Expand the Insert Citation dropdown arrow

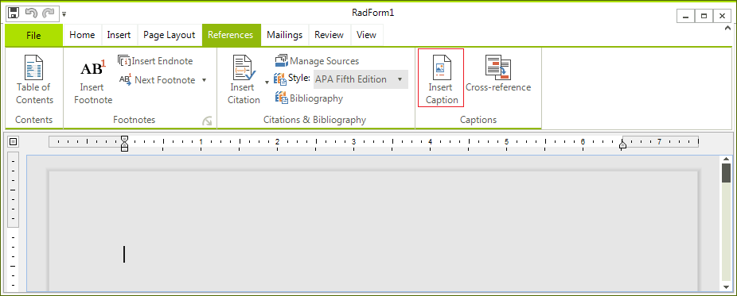pos(267,83)
